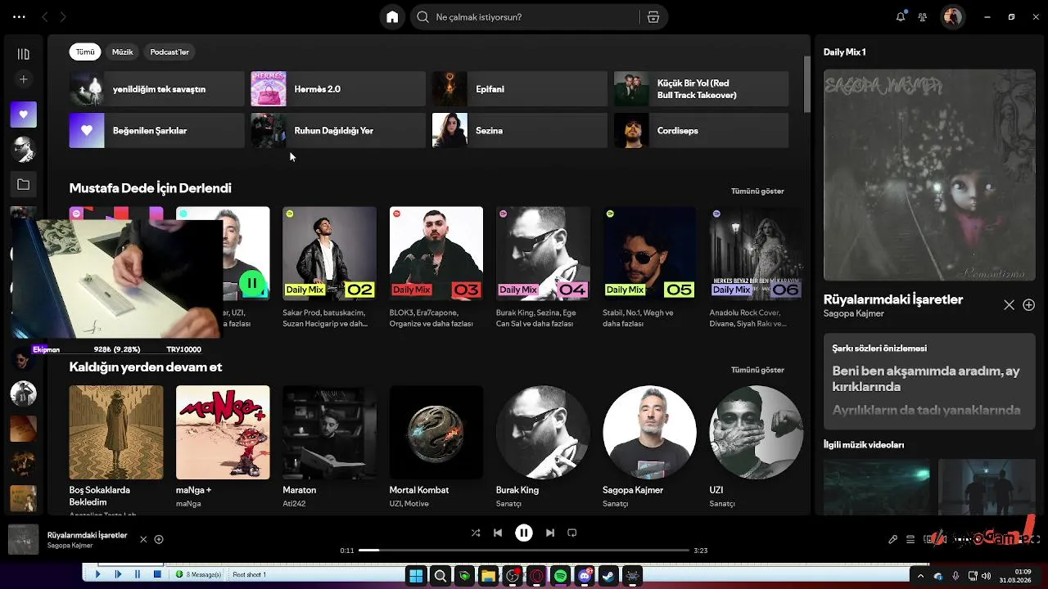Open 'Mustafa Dede İçin Derlendi' heading
Viewport: 1048px width, 589px height.
pyautogui.click(x=150, y=188)
